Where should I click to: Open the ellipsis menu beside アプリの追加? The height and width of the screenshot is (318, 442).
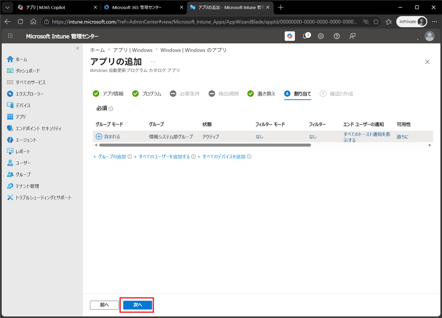click(x=153, y=62)
